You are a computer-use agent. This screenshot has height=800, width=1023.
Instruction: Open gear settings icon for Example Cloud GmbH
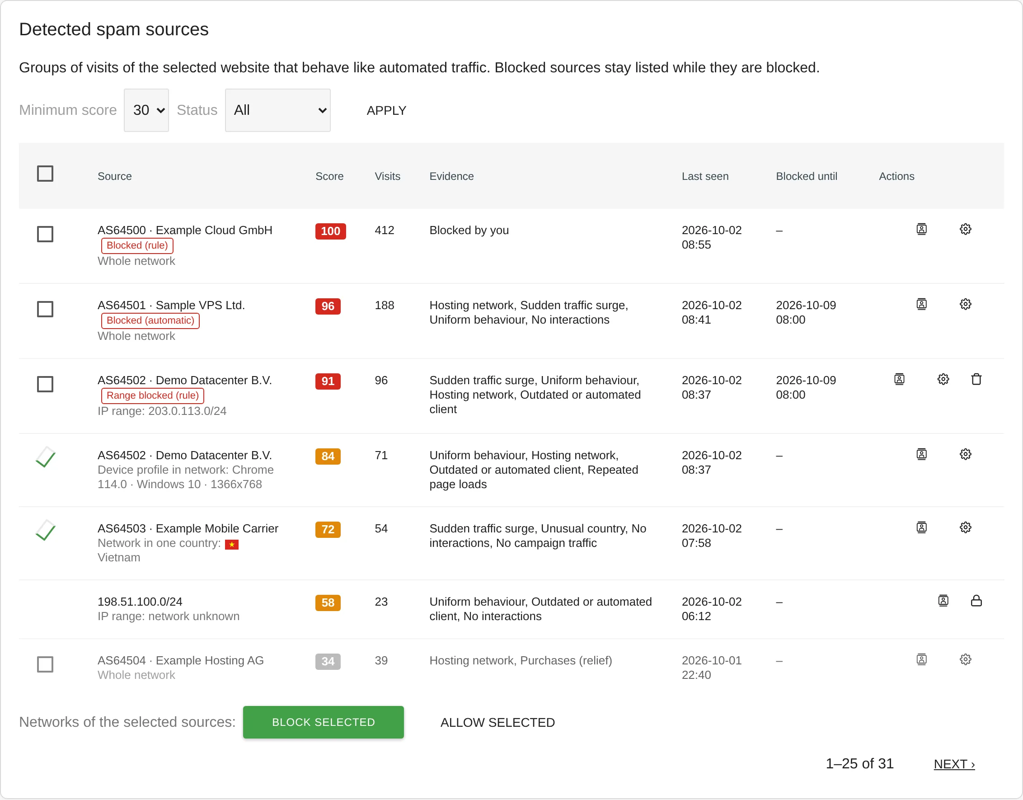965,229
